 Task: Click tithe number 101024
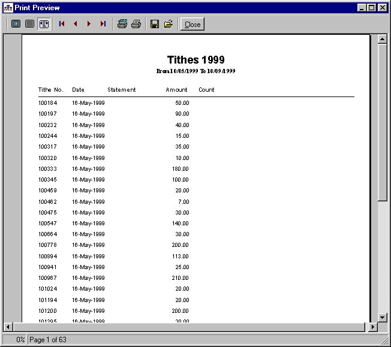tap(47, 289)
